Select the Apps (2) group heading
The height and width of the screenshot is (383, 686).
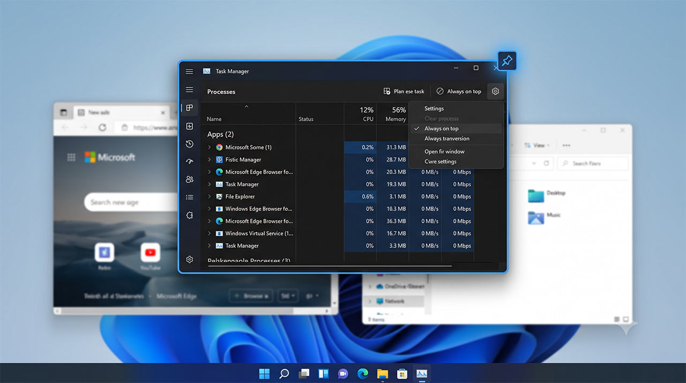pyautogui.click(x=220, y=134)
